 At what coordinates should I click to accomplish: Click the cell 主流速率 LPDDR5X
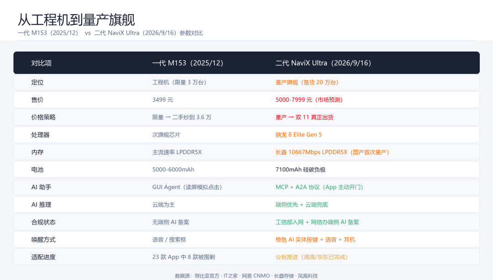[x=177, y=152]
